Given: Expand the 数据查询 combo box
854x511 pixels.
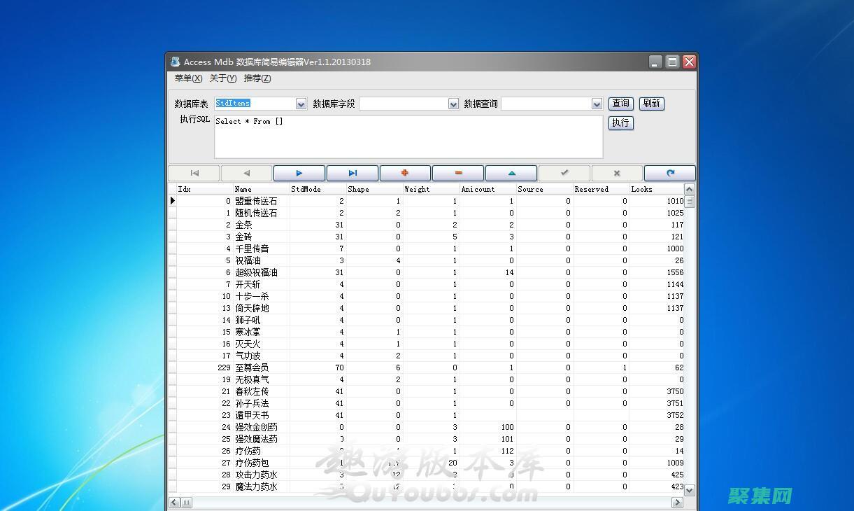Looking at the screenshot, I should click(x=597, y=104).
